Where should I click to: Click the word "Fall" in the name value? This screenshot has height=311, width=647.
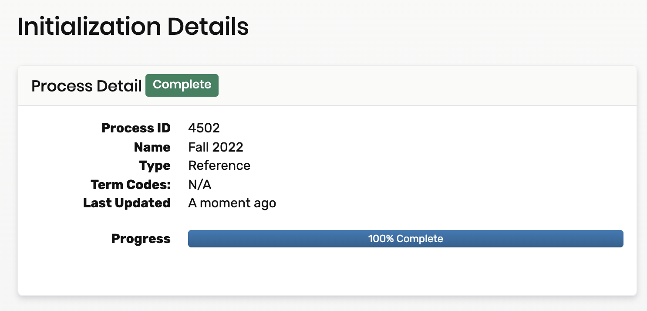[199, 147]
